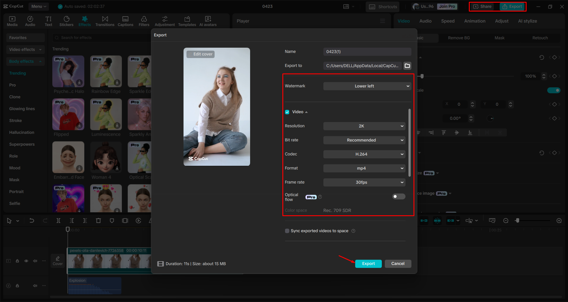568x302 pixels.
Task: Adjust the timeline zoom slider
Action: click(x=517, y=221)
